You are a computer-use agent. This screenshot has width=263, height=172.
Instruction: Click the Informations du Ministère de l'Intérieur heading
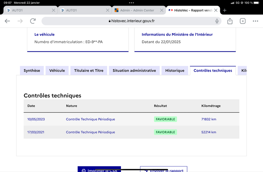pos(177,34)
